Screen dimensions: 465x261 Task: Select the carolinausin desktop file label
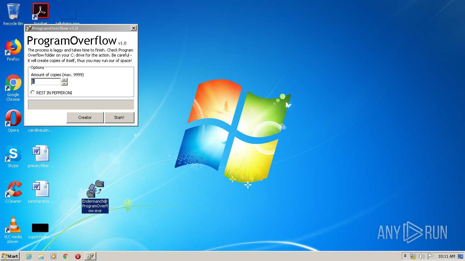click(40, 130)
